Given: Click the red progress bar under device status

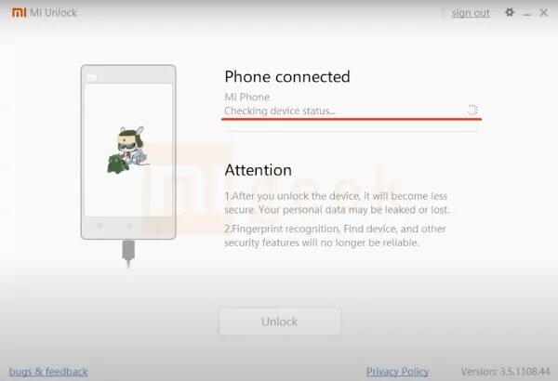Looking at the screenshot, I should (x=352, y=119).
